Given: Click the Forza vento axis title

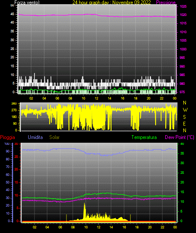Looking at the screenshot, I should tap(27, 3).
